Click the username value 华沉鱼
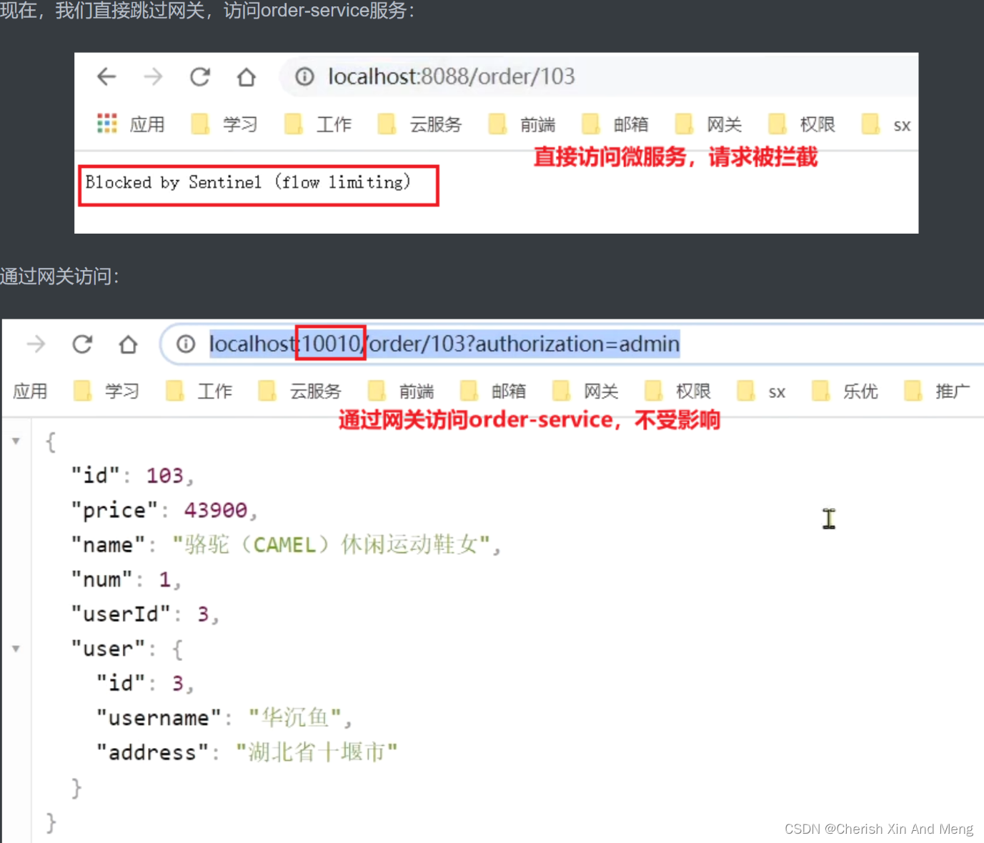This screenshot has width=984, height=843. click(295, 717)
